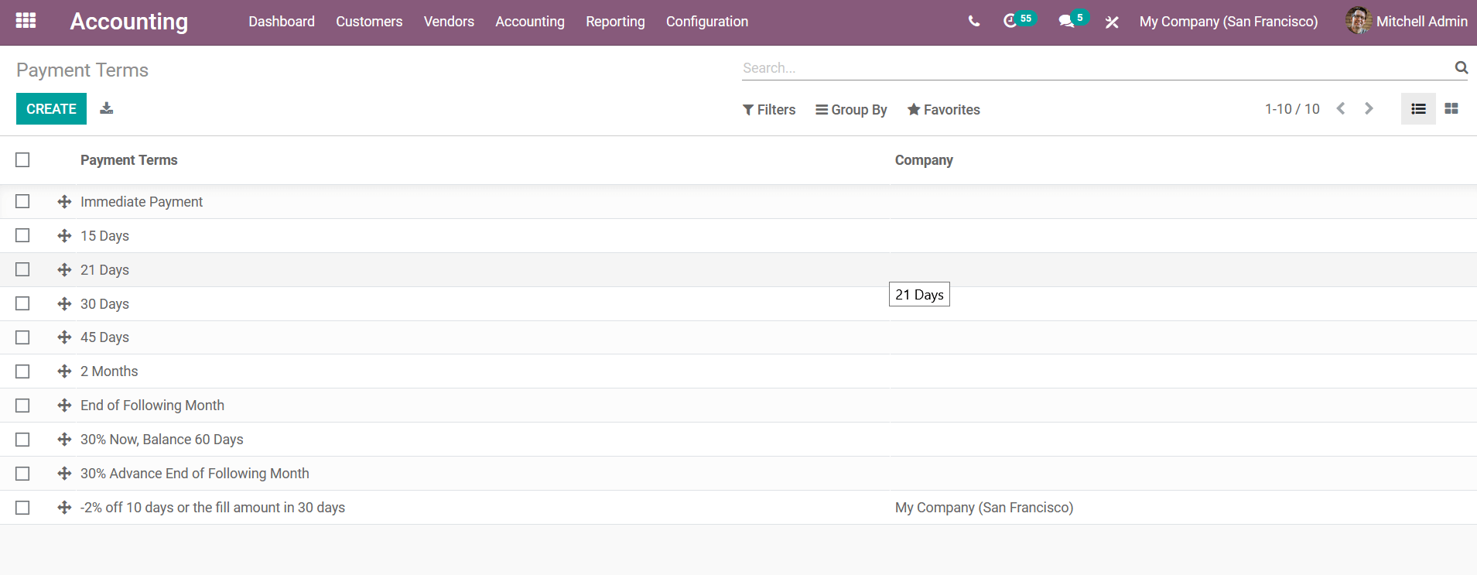
Task: Open the 45 Days payment term
Action: click(x=104, y=337)
